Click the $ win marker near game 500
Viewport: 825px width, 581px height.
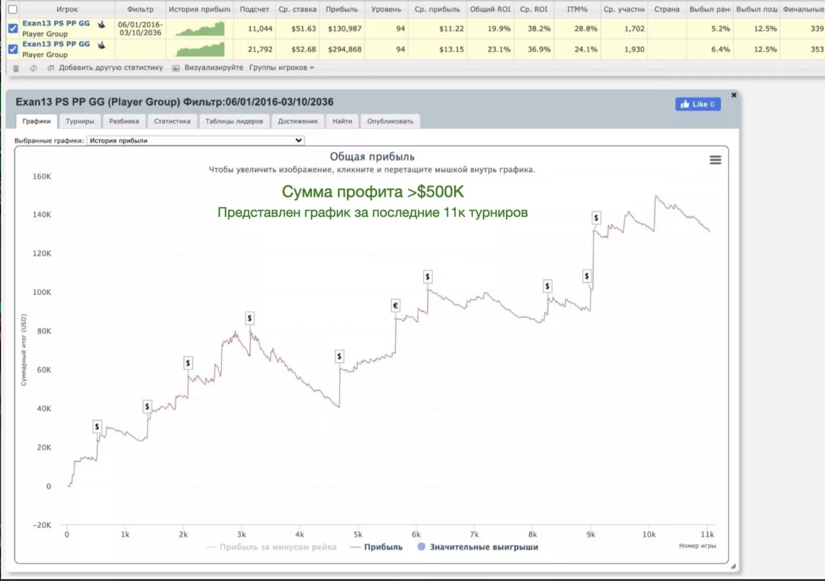tap(97, 426)
